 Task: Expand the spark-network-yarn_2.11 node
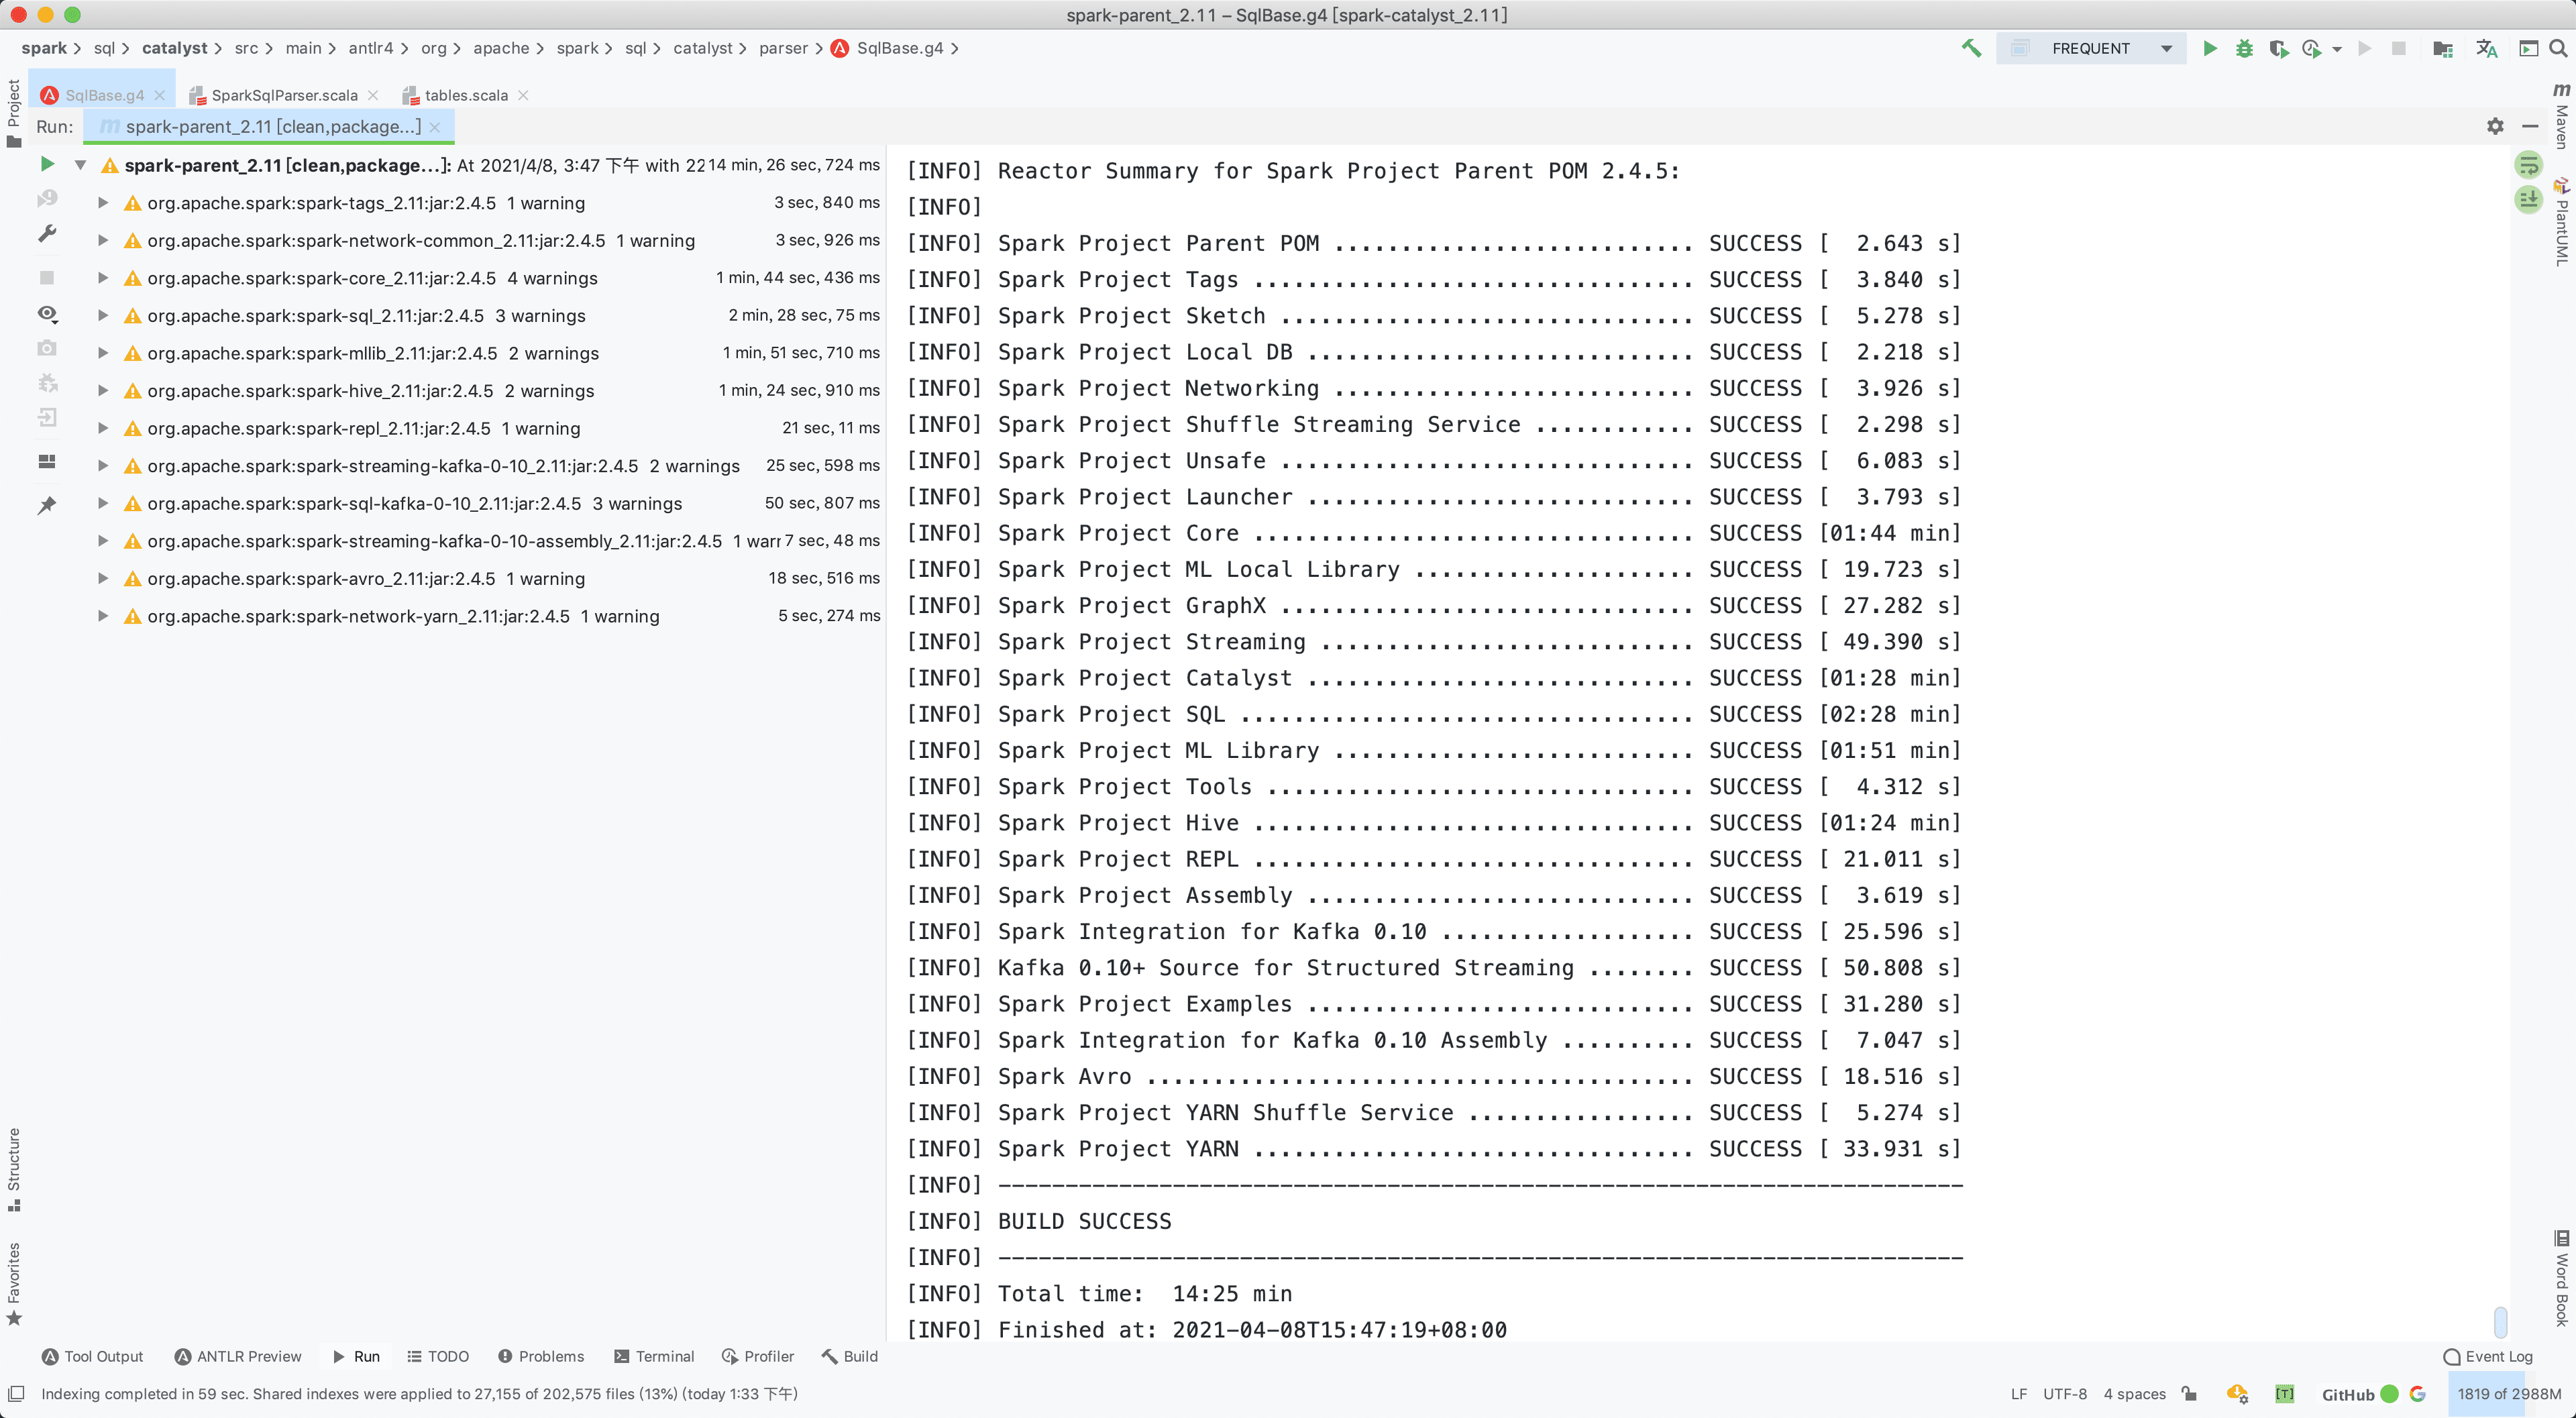click(102, 616)
